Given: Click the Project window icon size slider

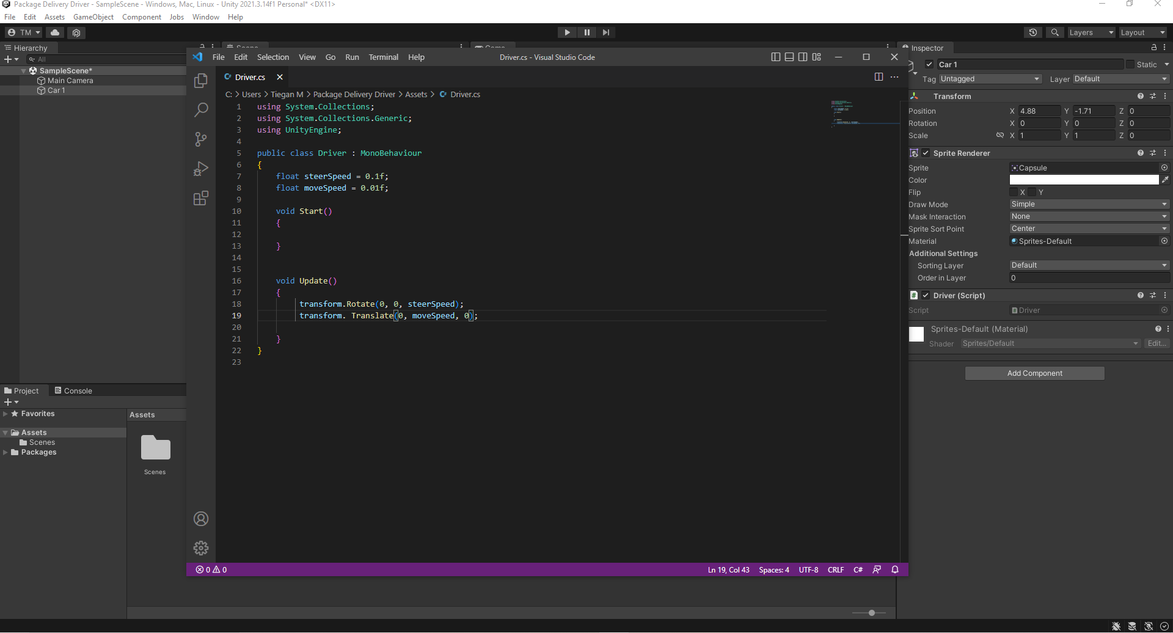Looking at the screenshot, I should 869,612.
